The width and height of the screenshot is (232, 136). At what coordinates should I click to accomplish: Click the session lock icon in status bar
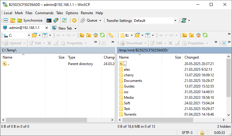(x=202, y=133)
